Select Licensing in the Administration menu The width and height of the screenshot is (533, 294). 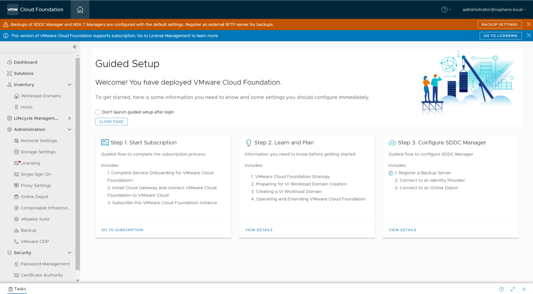[x=30, y=163]
